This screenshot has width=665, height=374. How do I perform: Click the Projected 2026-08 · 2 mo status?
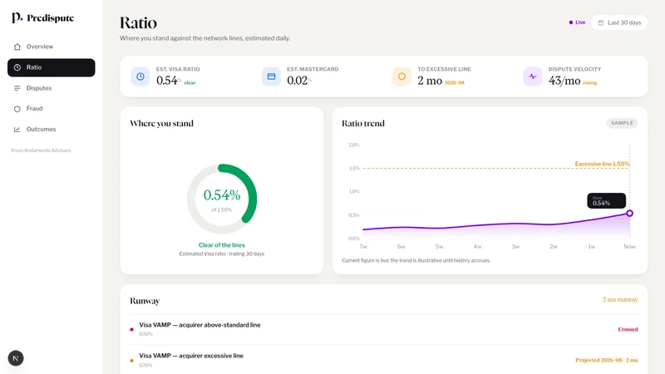click(x=607, y=360)
